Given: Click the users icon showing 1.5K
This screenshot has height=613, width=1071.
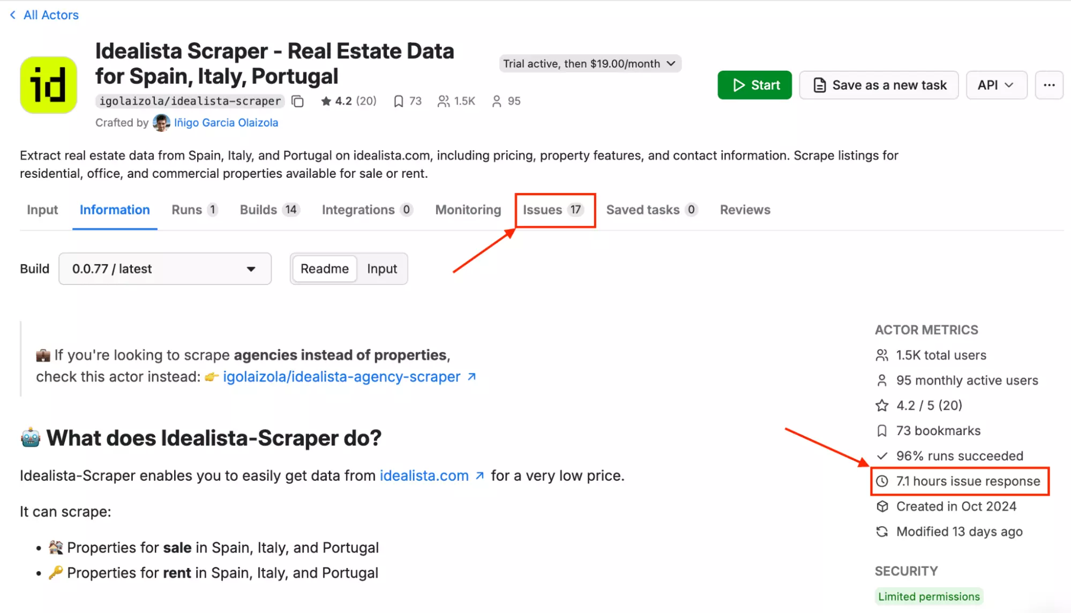Looking at the screenshot, I should point(443,101).
